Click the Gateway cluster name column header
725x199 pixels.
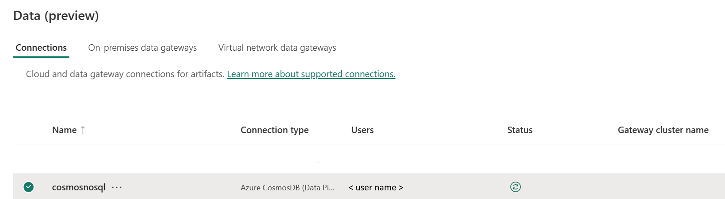663,130
